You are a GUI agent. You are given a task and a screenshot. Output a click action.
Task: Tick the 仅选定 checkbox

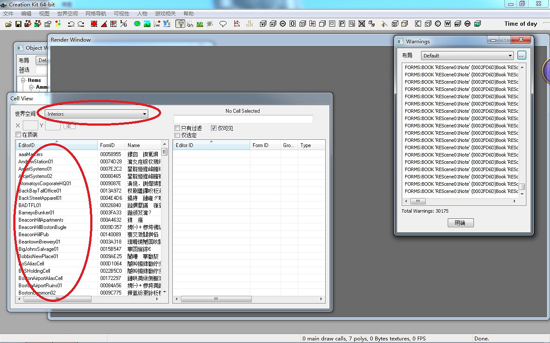(177, 135)
